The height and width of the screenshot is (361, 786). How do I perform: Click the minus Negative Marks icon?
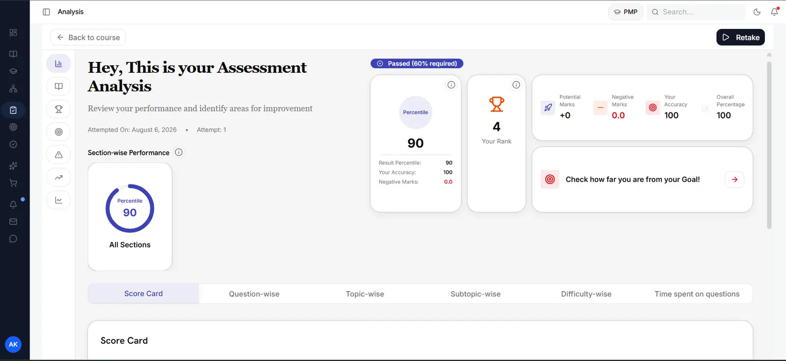click(600, 108)
